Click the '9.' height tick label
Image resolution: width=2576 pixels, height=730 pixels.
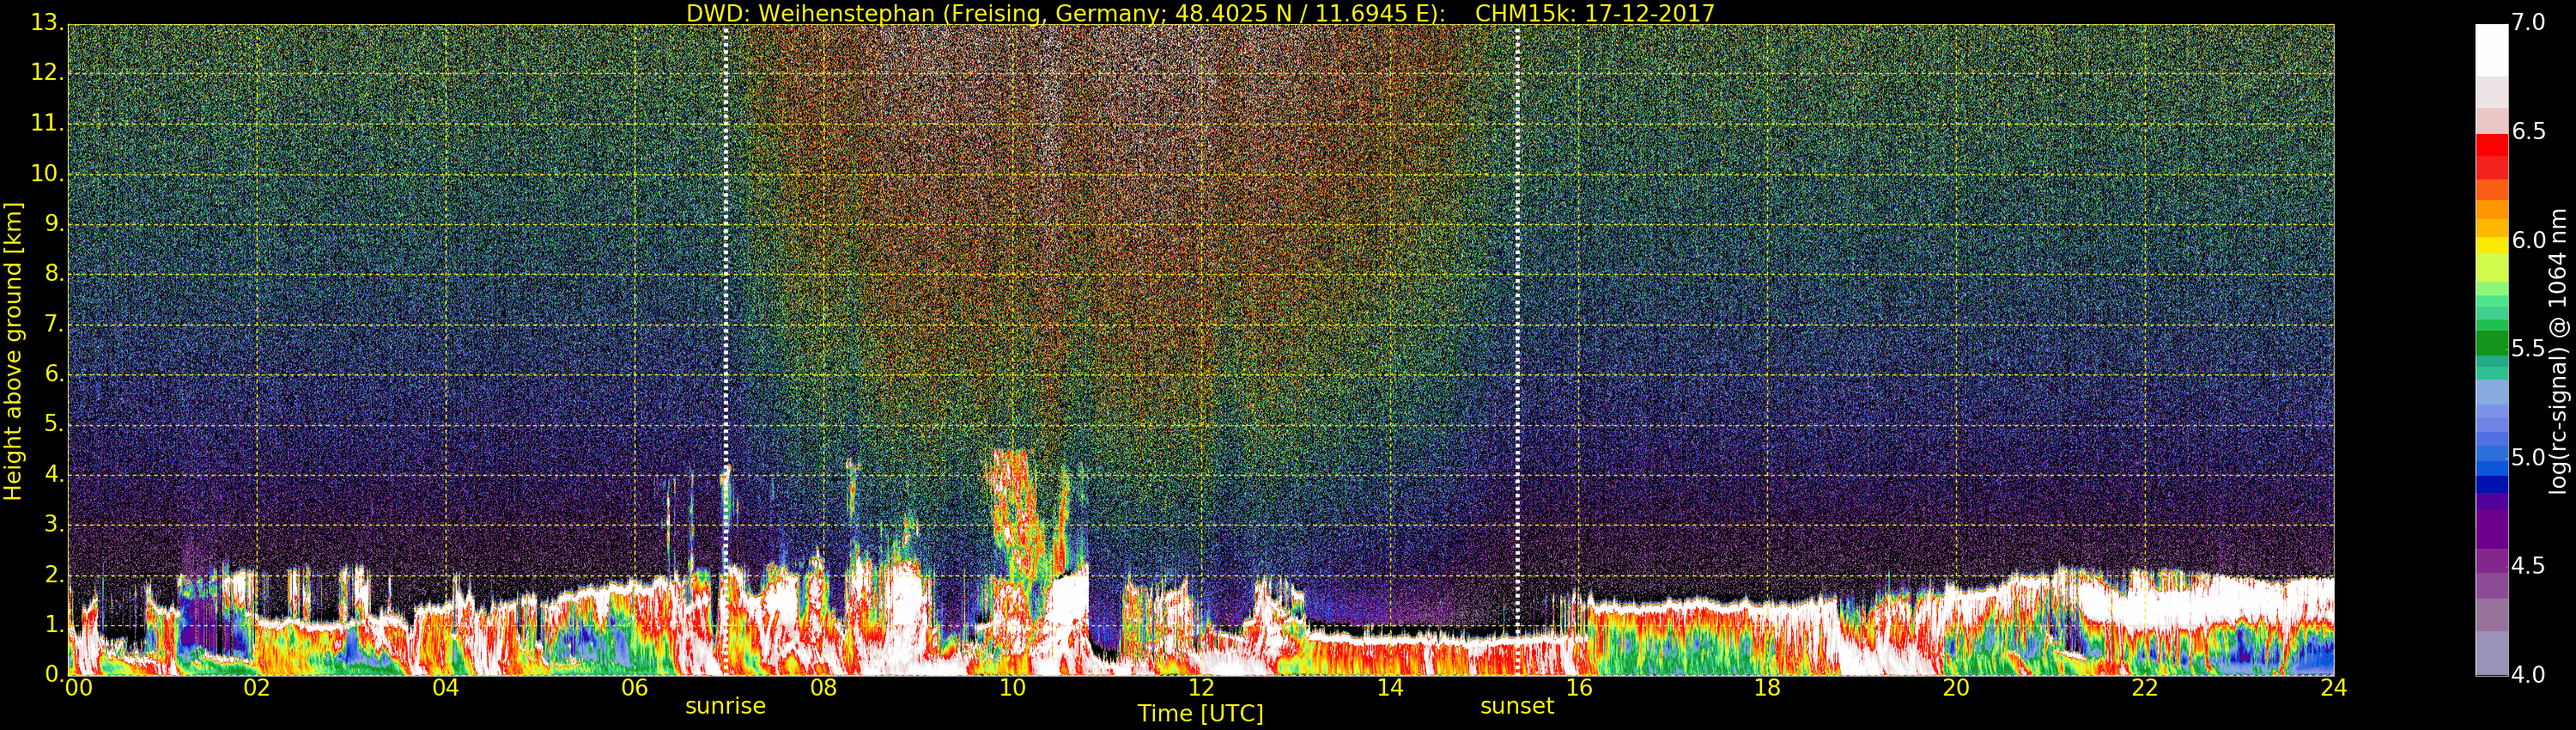click(54, 223)
